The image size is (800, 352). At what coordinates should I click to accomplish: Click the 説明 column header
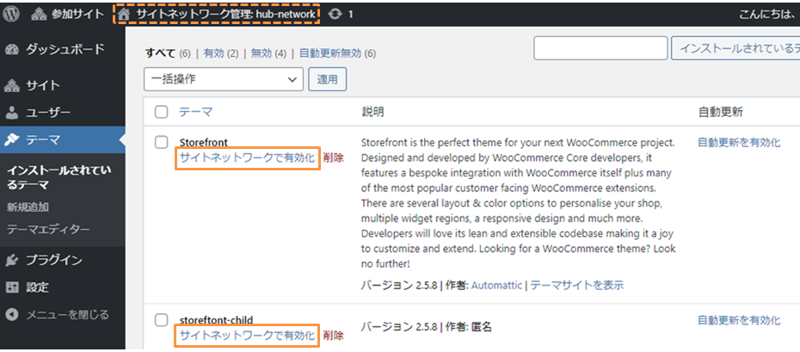pos(372,112)
